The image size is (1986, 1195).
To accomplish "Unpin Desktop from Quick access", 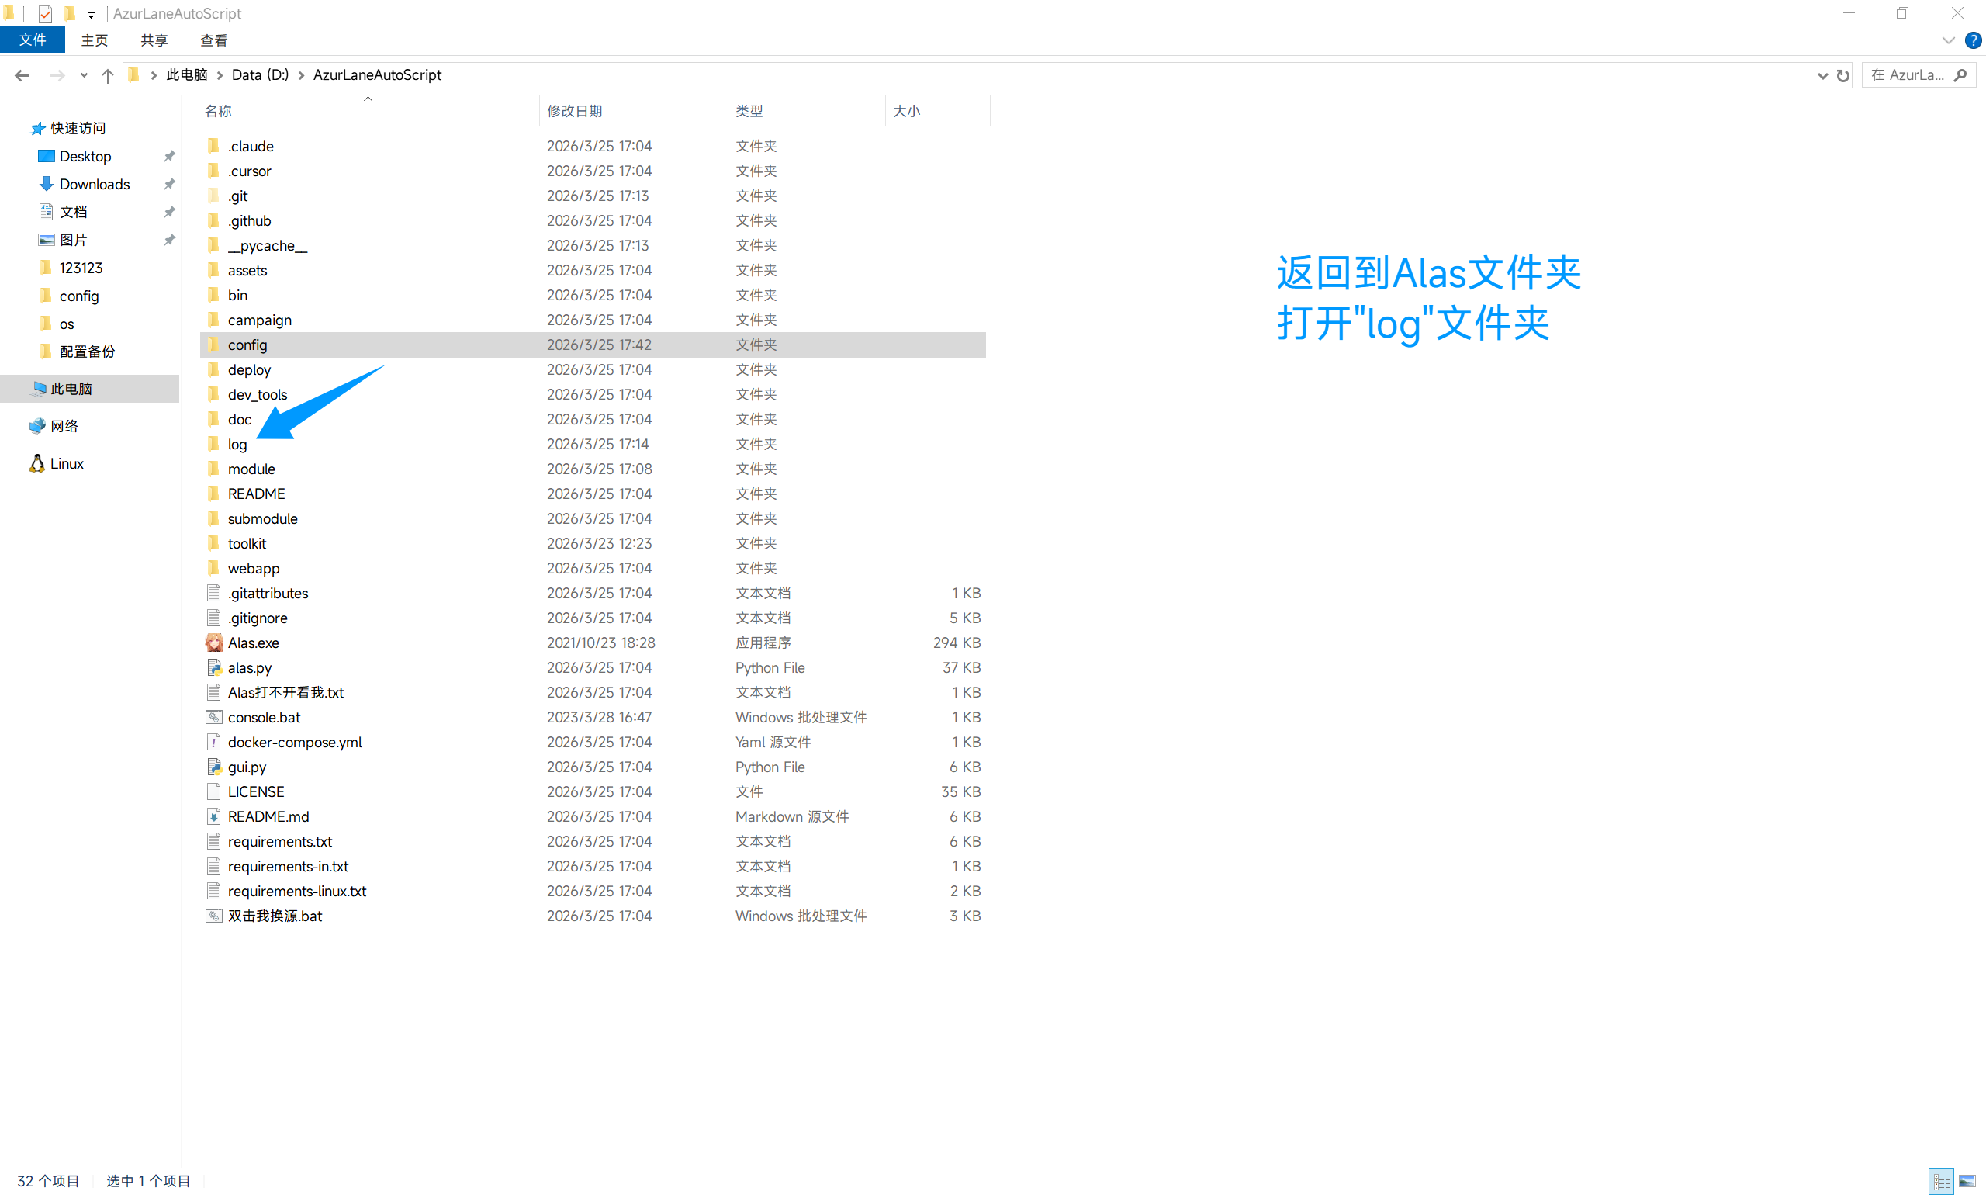I will [x=170, y=155].
